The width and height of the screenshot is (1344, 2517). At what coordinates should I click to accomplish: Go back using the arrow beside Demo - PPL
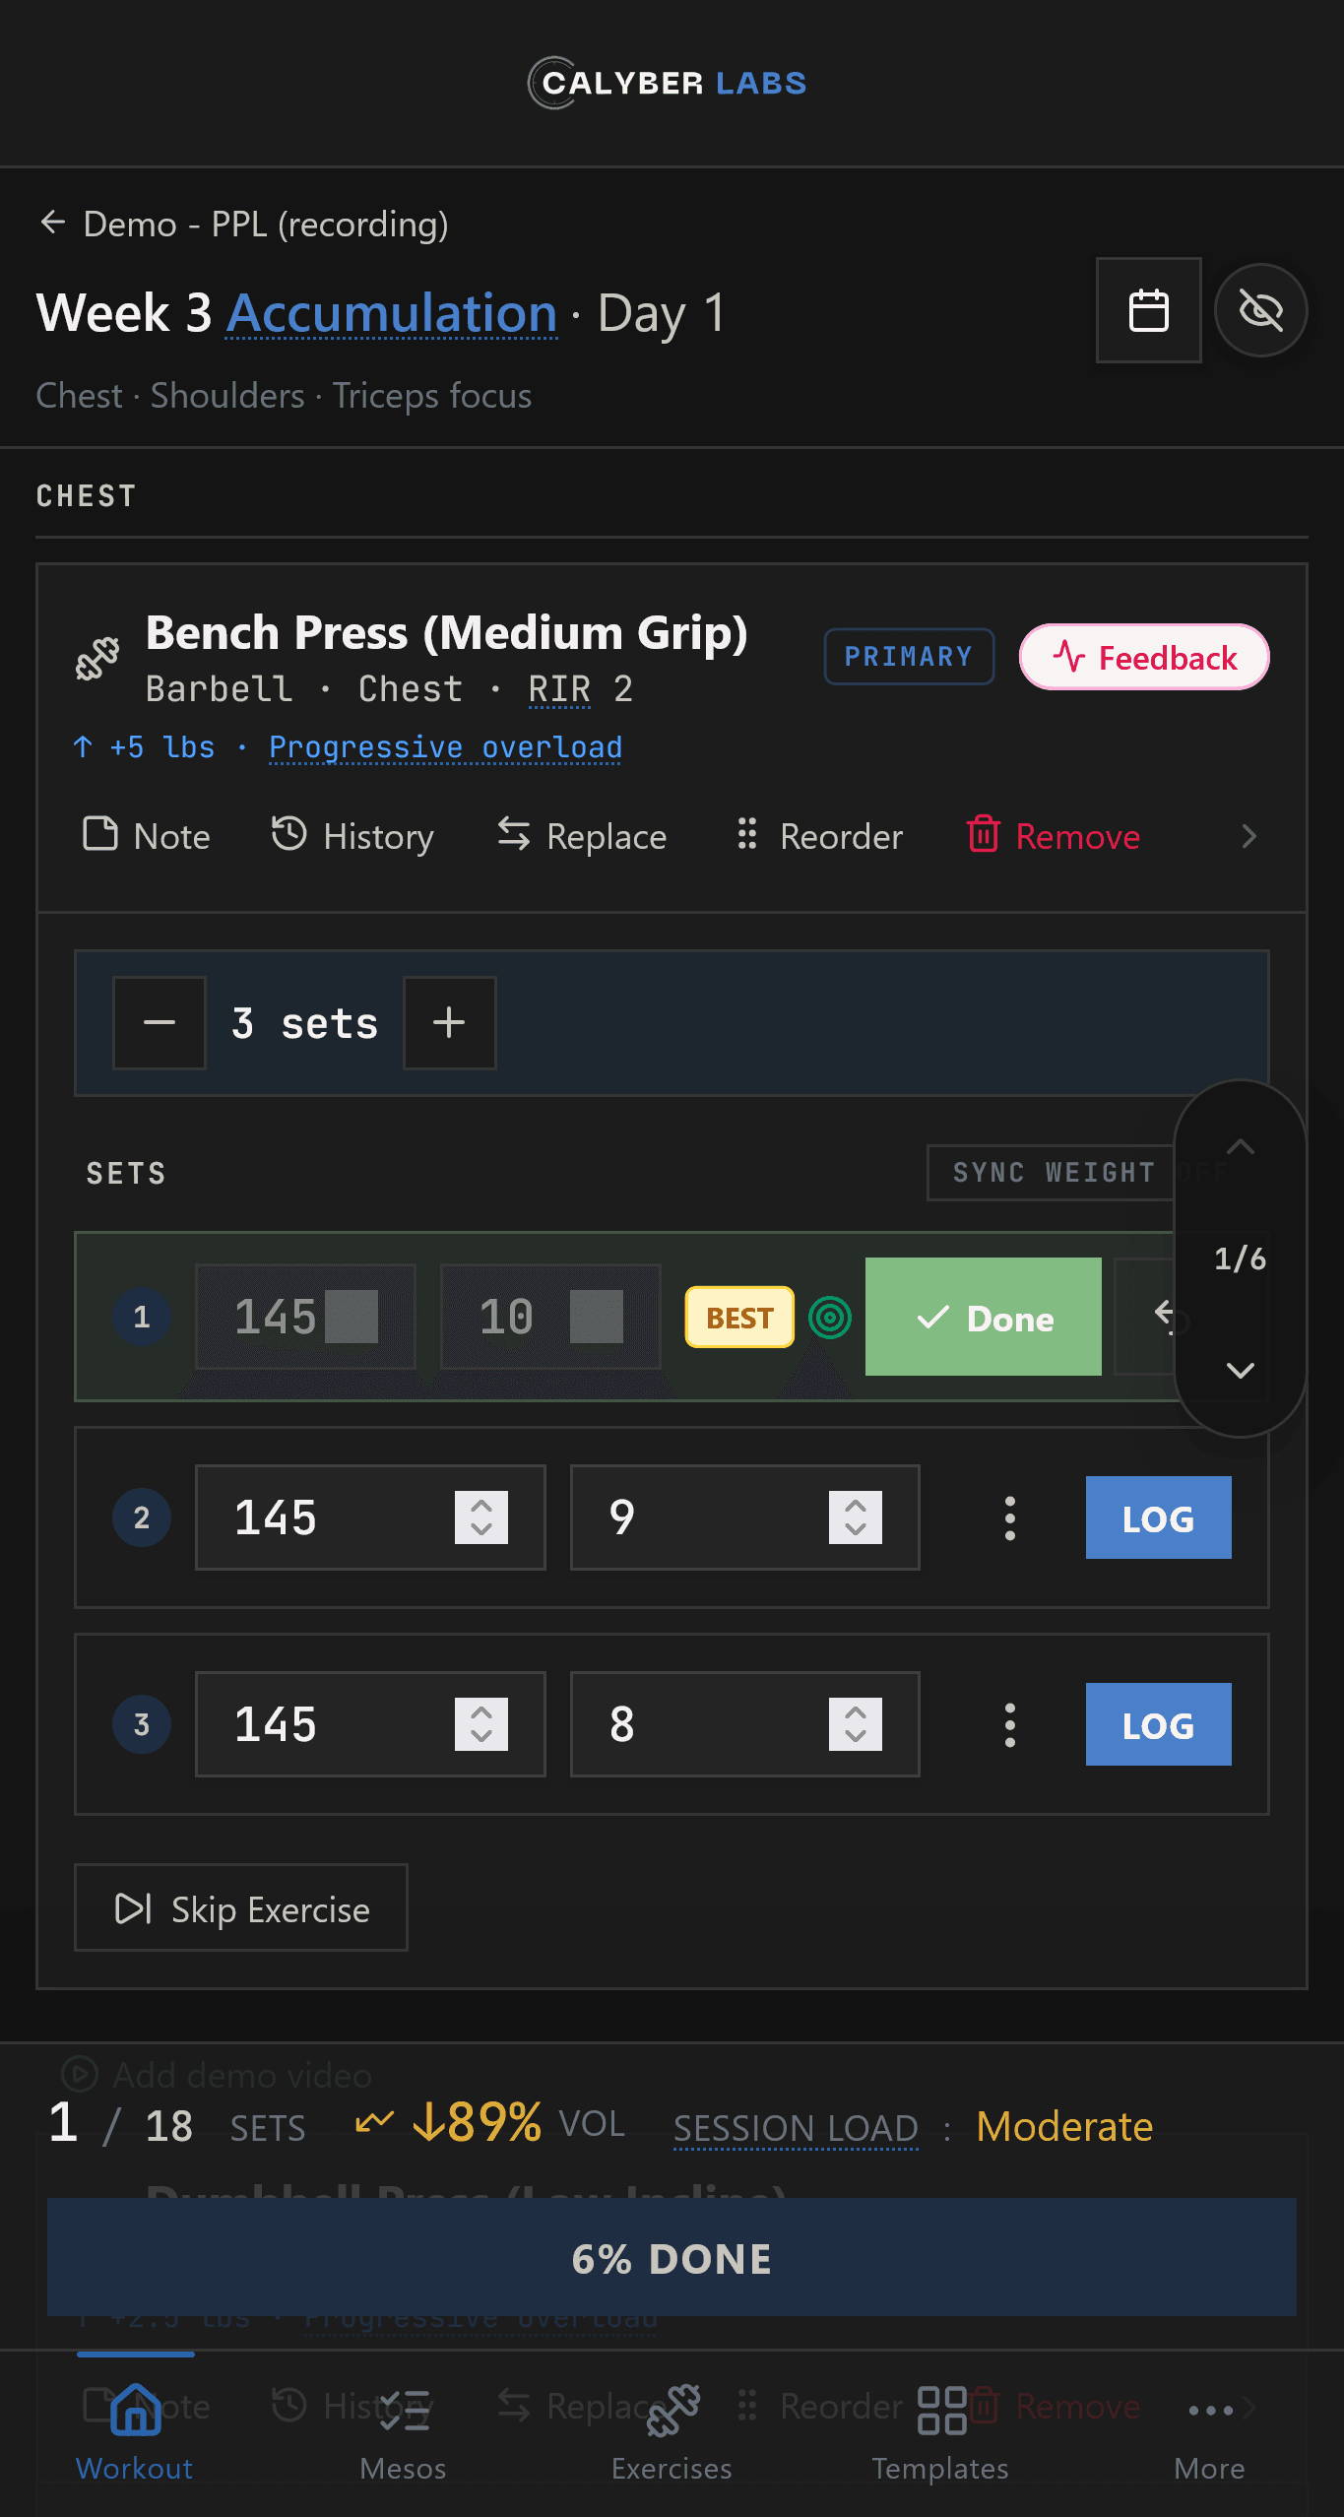[x=53, y=223]
